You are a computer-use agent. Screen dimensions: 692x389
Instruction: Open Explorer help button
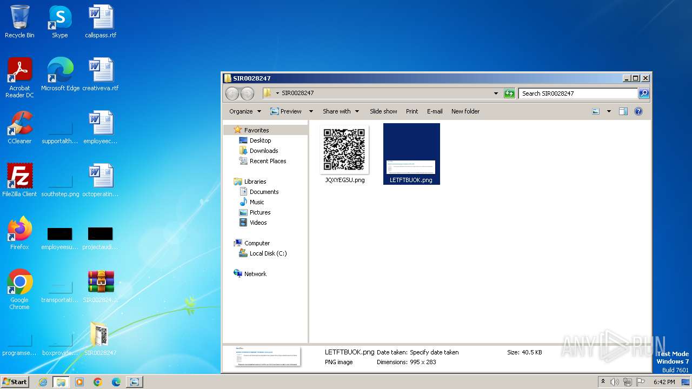[x=638, y=111]
